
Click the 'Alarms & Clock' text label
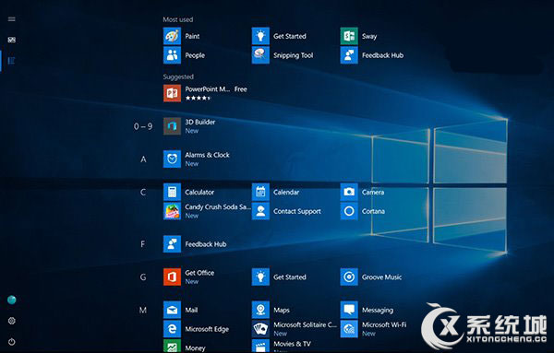pos(208,155)
